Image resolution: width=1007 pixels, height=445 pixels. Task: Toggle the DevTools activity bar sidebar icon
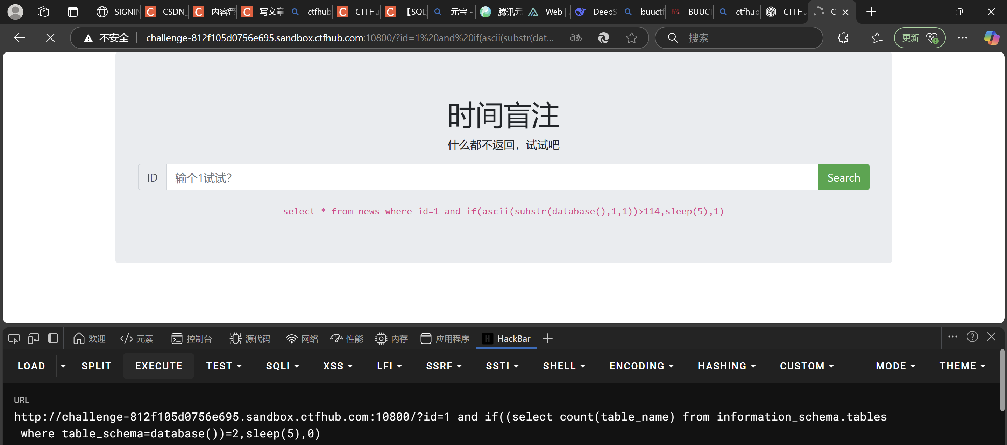[53, 339]
